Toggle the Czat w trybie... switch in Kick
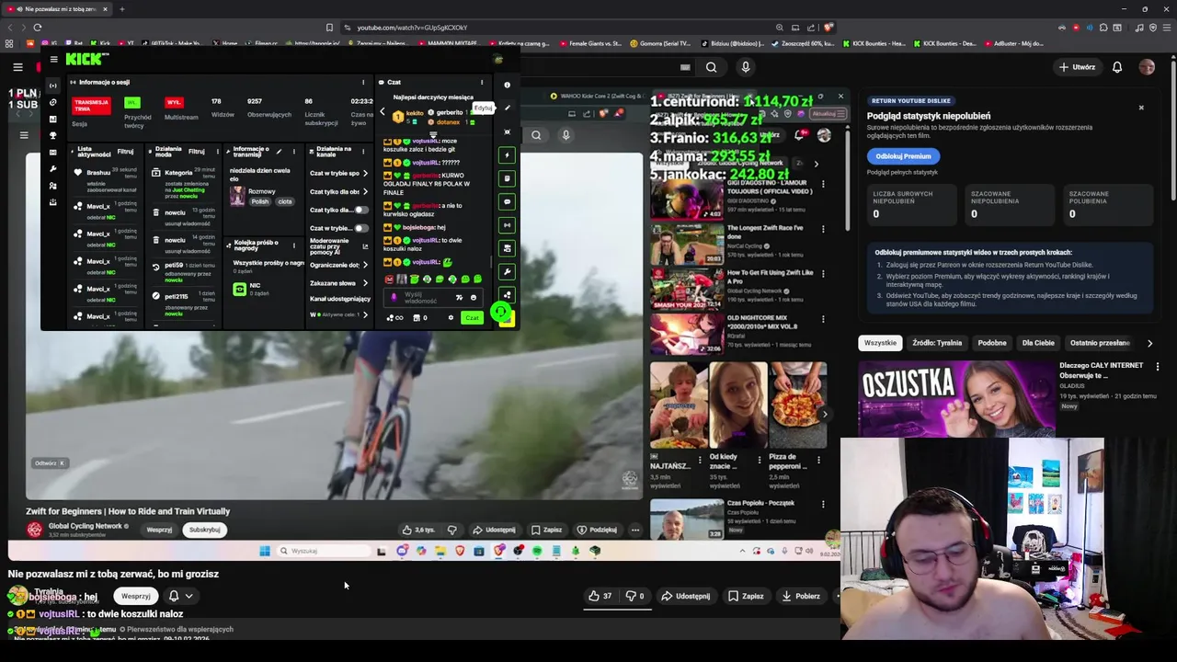The image size is (1177, 662). point(361,228)
